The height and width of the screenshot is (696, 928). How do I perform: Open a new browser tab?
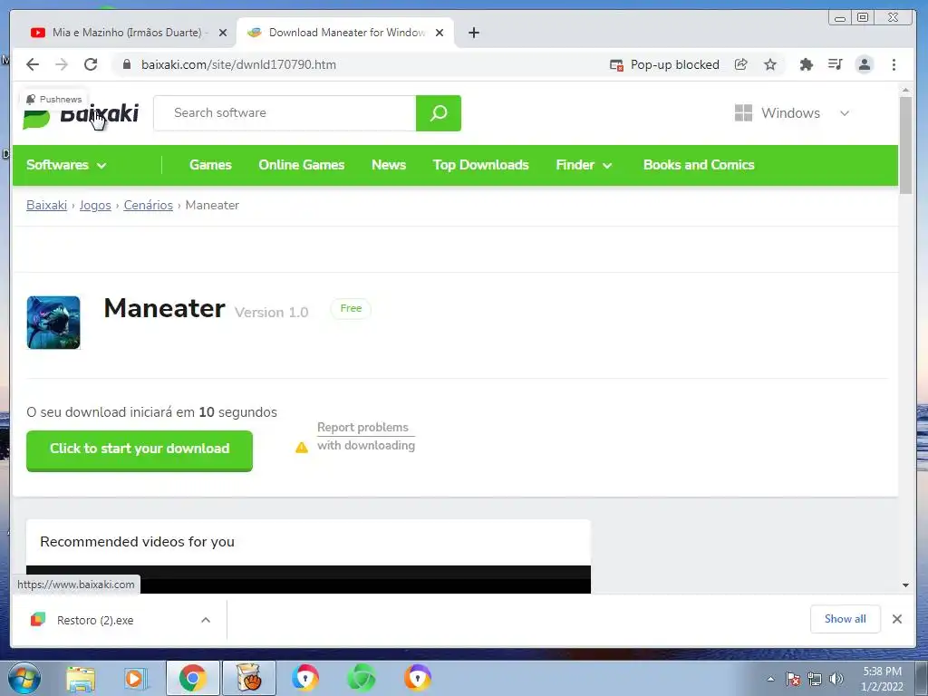[x=473, y=33]
